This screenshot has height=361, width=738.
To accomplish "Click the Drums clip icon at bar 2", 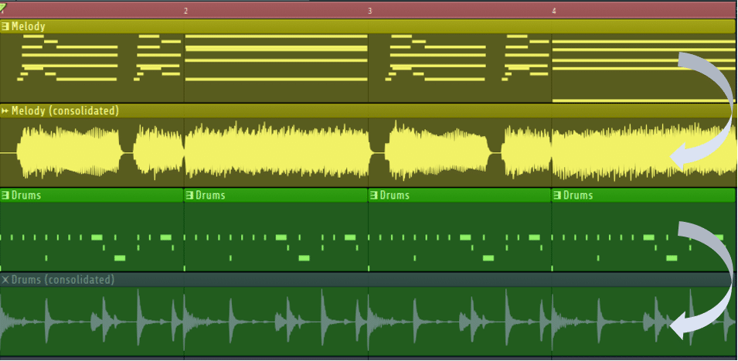I will point(189,195).
